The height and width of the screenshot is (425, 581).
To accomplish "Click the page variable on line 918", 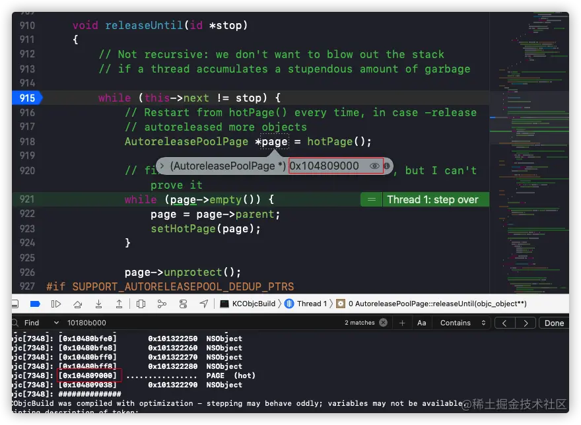I will (275, 141).
